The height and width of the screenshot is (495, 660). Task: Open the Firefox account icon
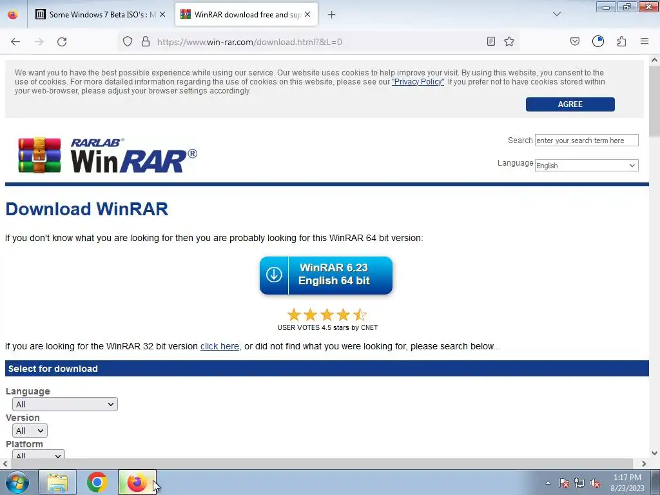click(598, 41)
